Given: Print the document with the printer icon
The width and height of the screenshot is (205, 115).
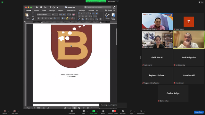Looking at the screenshot, I should pyautogui.click(x=53, y=7).
